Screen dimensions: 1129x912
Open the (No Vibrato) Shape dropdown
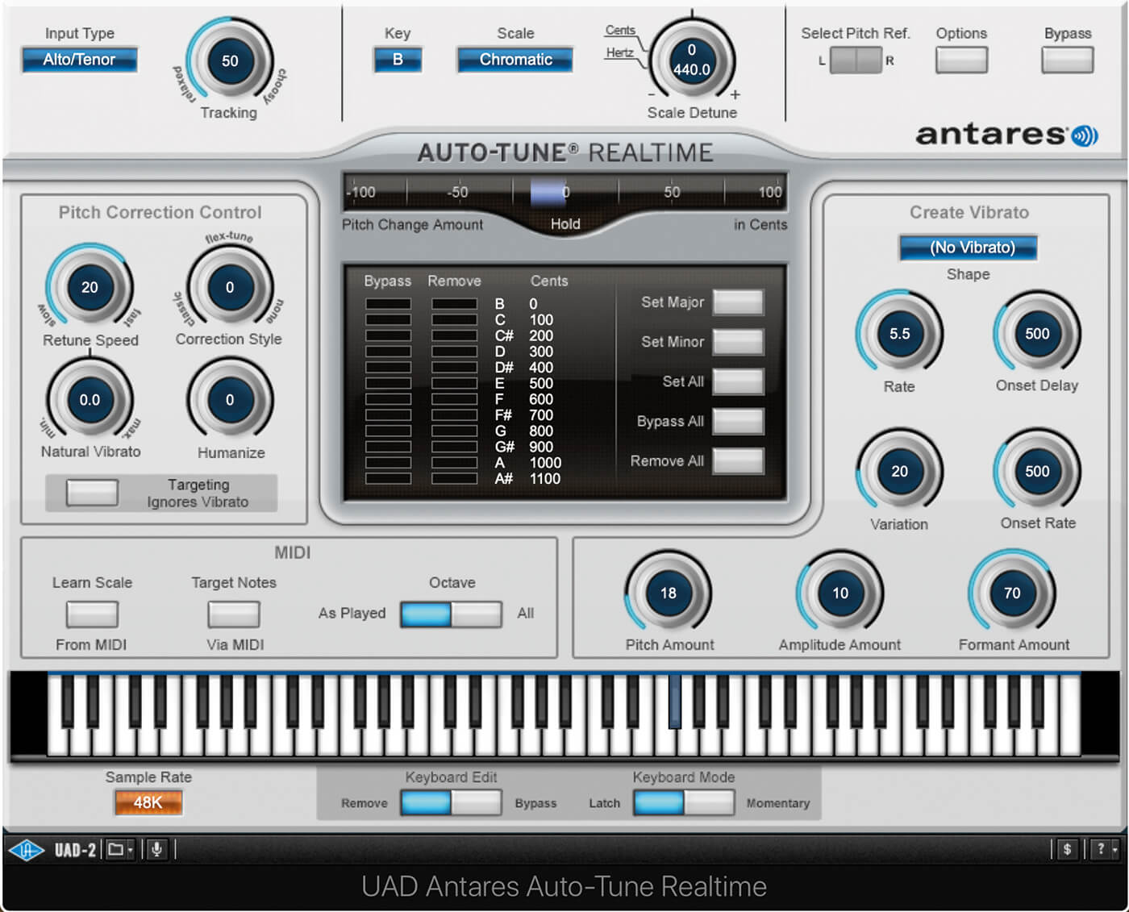969,248
